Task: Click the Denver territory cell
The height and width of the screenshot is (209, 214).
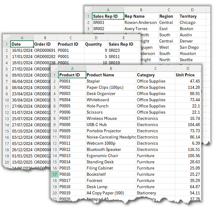Action: click(x=192, y=41)
